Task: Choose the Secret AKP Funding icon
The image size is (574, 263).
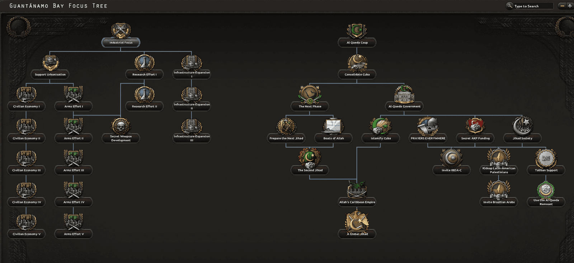Action: 475,126
